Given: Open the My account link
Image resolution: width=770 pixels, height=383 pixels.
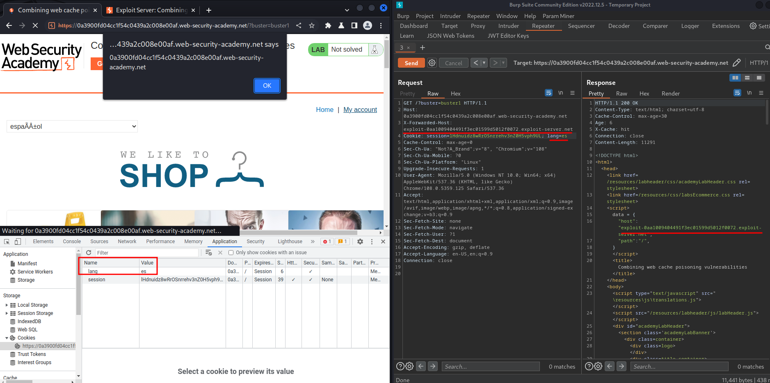Looking at the screenshot, I should (360, 109).
